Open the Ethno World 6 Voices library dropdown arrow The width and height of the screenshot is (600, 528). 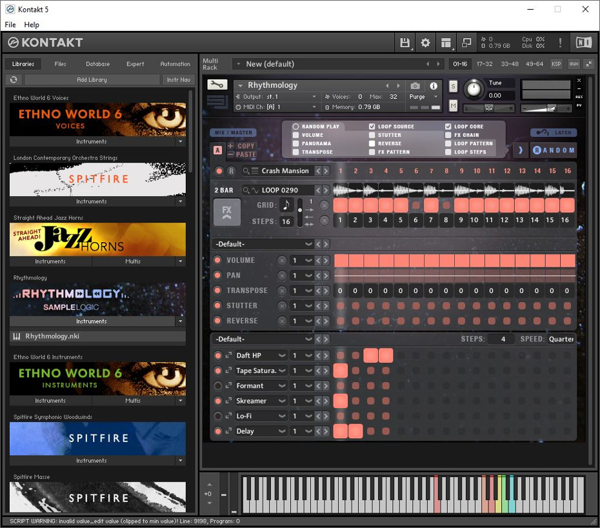(x=180, y=141)
